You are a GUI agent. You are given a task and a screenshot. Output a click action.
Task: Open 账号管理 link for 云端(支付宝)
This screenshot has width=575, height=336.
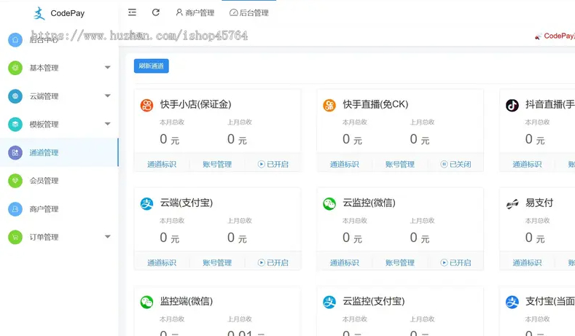217,263
